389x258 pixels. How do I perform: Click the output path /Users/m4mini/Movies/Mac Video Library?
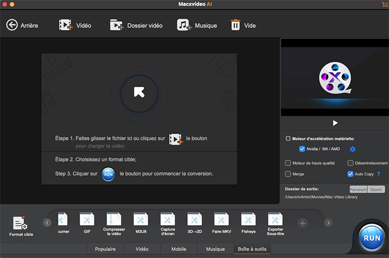[x=321, y=197]
